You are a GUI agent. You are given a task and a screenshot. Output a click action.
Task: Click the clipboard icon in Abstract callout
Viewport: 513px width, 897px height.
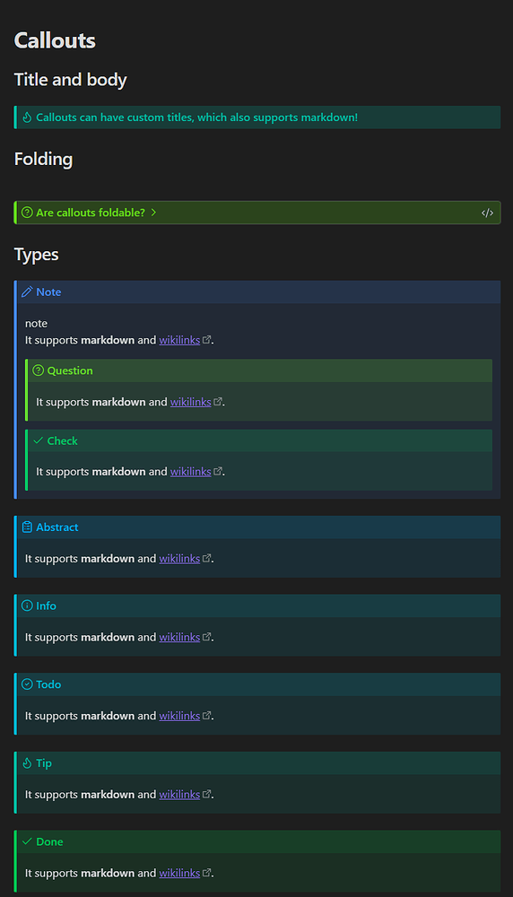tap(27, 527)
